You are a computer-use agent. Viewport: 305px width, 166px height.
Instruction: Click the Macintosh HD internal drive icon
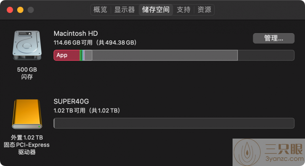pyautogui.click(x=27, y=45)
